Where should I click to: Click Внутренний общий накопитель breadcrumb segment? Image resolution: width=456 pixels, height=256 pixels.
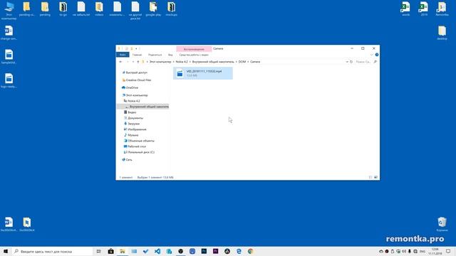click(x=213, y=62)
